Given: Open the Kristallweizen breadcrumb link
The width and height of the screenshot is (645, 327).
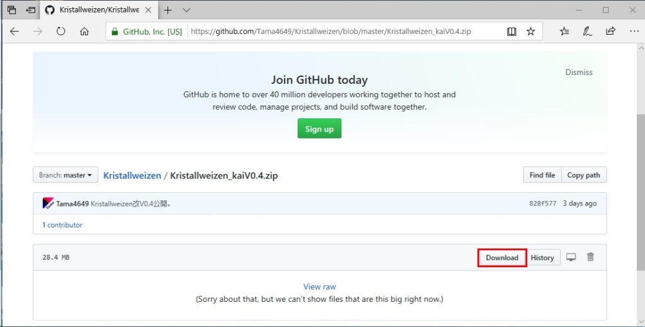Looking at the screenshot, I should (132, 176).
